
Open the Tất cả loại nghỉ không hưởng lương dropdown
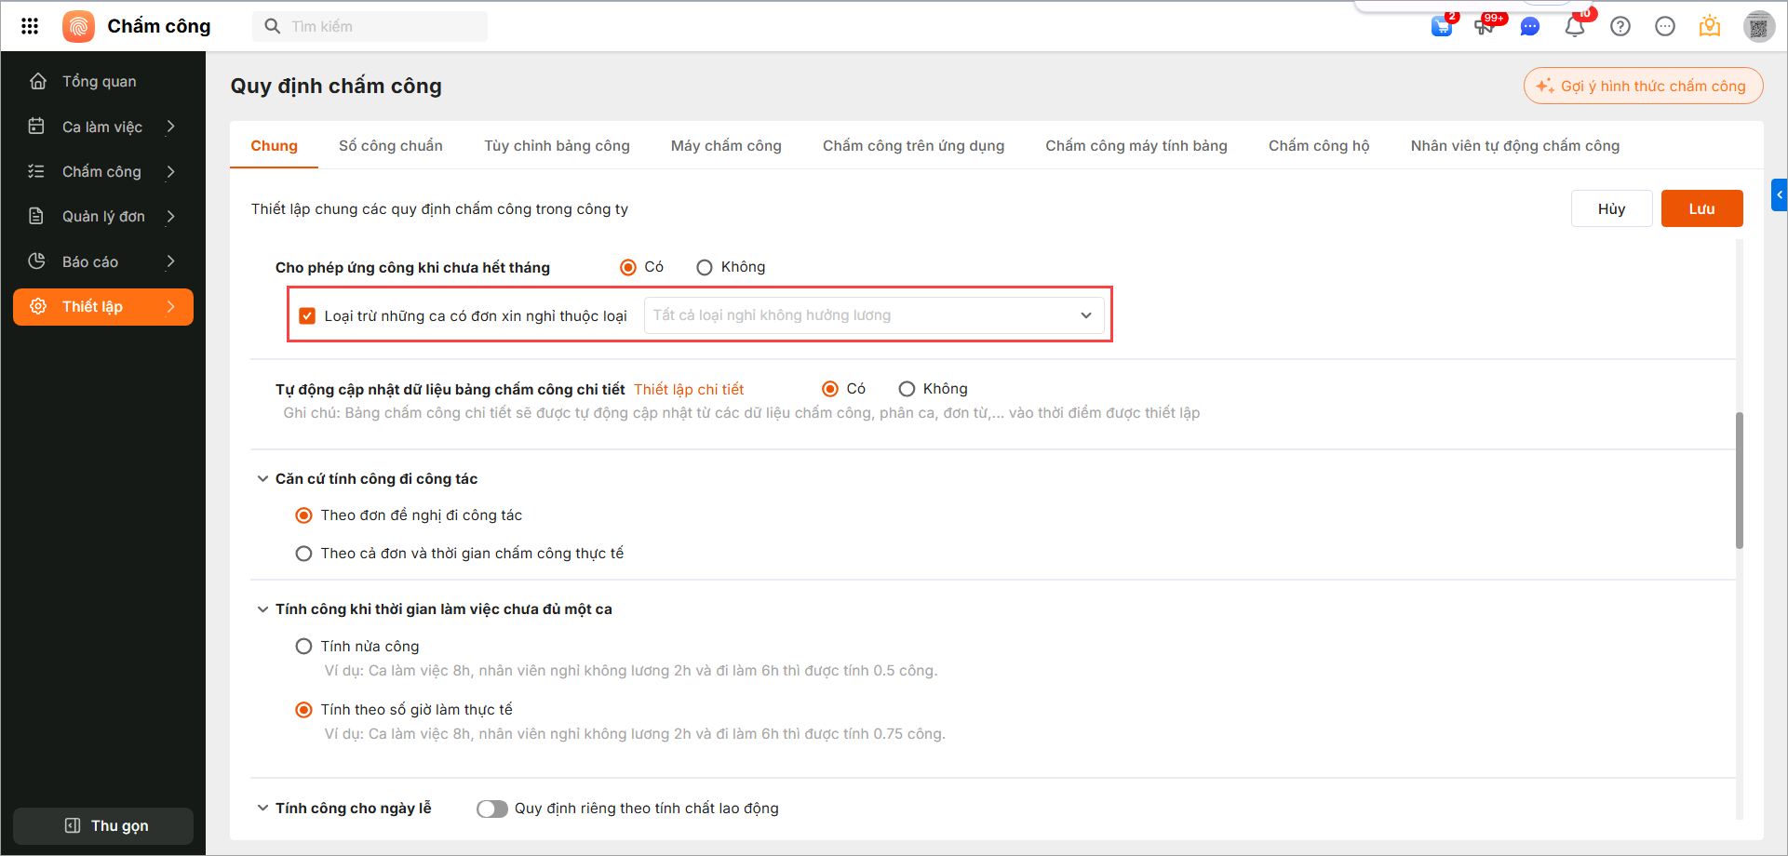point(873,315)
